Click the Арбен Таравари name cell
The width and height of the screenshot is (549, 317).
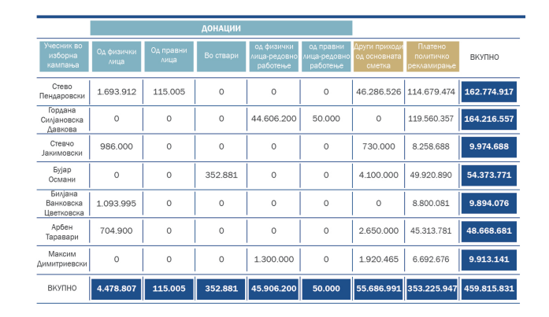tap(63, 230)
